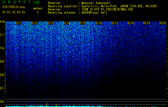The width and height of the screenshot is (168, 107).
Task: Click the magenta echo dot near 0.7 kHz
Action: (x=47, y=89)
